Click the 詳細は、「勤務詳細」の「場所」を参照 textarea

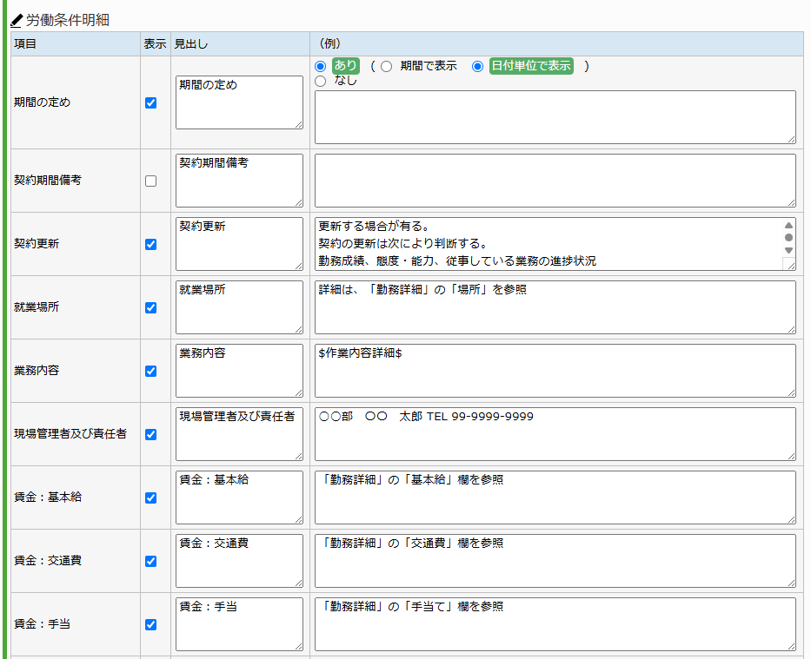[x=555, y=307]
